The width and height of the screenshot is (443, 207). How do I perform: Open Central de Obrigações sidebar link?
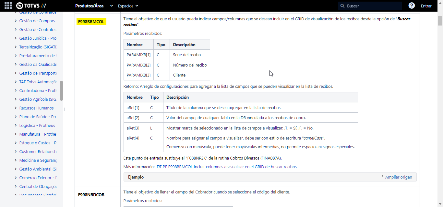tap(38, 187)
